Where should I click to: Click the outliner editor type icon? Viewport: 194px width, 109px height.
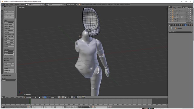click(170, 7)
